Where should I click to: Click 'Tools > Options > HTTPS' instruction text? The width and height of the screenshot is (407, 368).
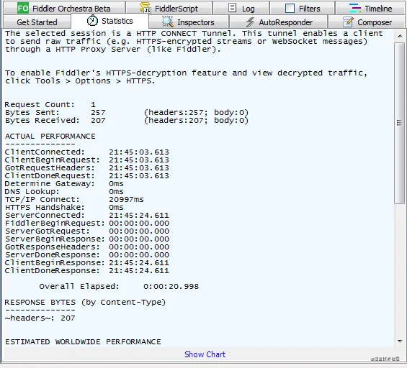point(95,81)
